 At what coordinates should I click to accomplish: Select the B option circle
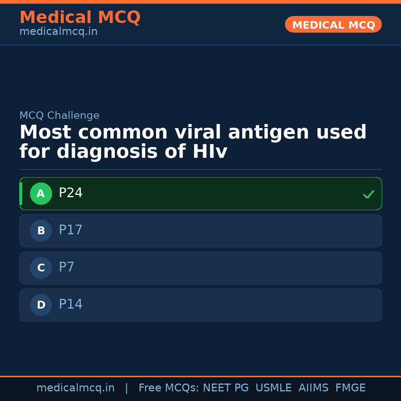[41, 231]
